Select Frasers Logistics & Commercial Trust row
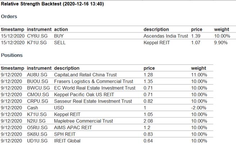Viewport: 236px width, 145px height. (93, 81)
